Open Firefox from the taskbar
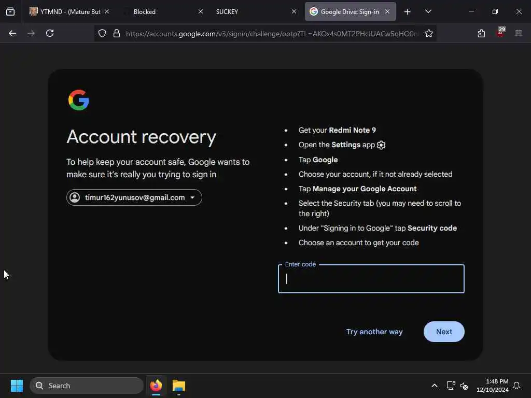 click(156, 386)
